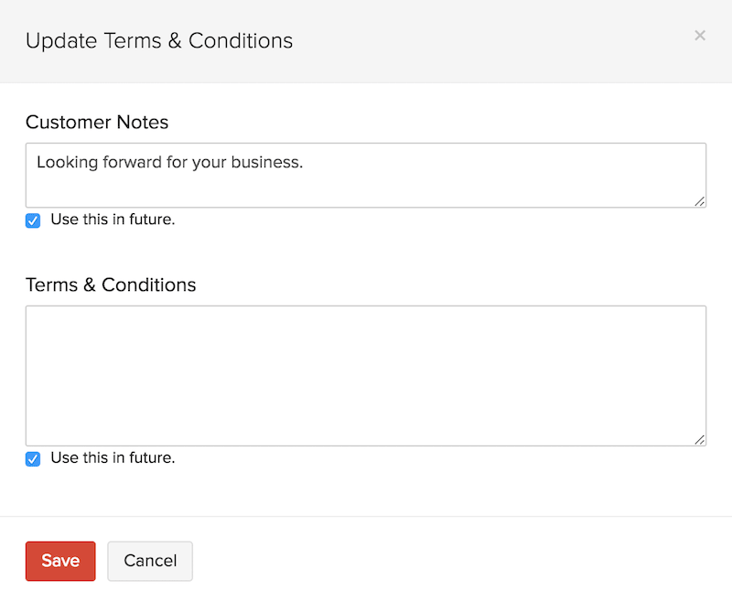Click blank footer area right of Cancel
This screenshot has height=601, width=732.
457,561
